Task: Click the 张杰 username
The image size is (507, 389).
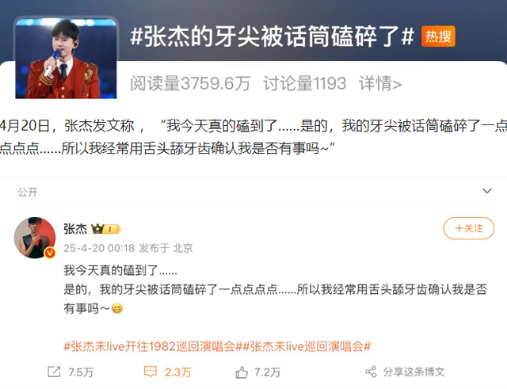Action: pyautogui.click(x=75, y=229)
